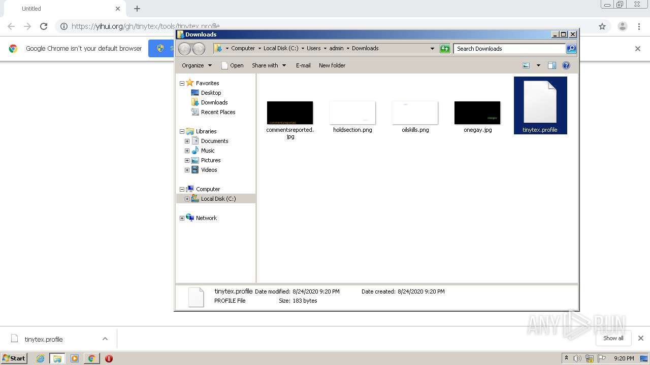Click the volume speaker tray icon

click(577, 358)
